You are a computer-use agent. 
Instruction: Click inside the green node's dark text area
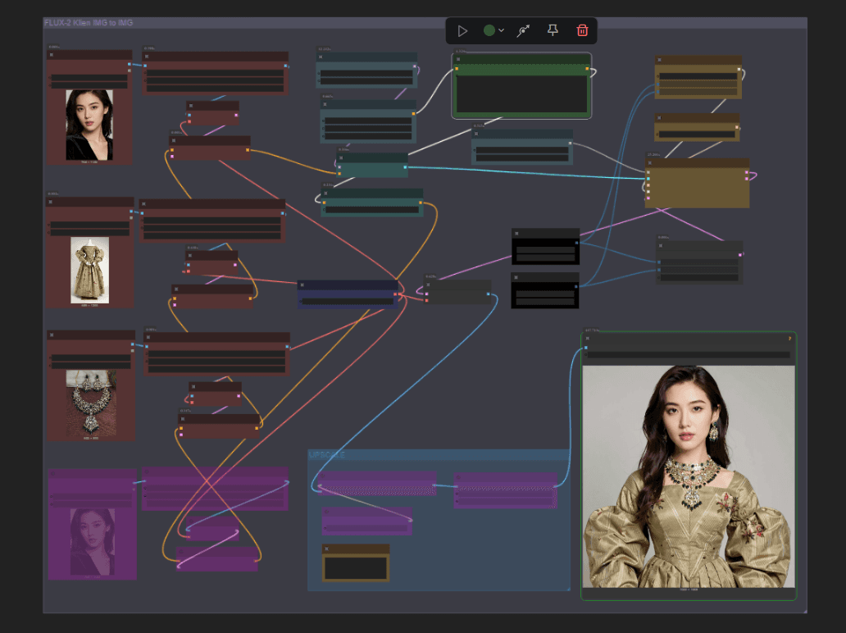521,94
